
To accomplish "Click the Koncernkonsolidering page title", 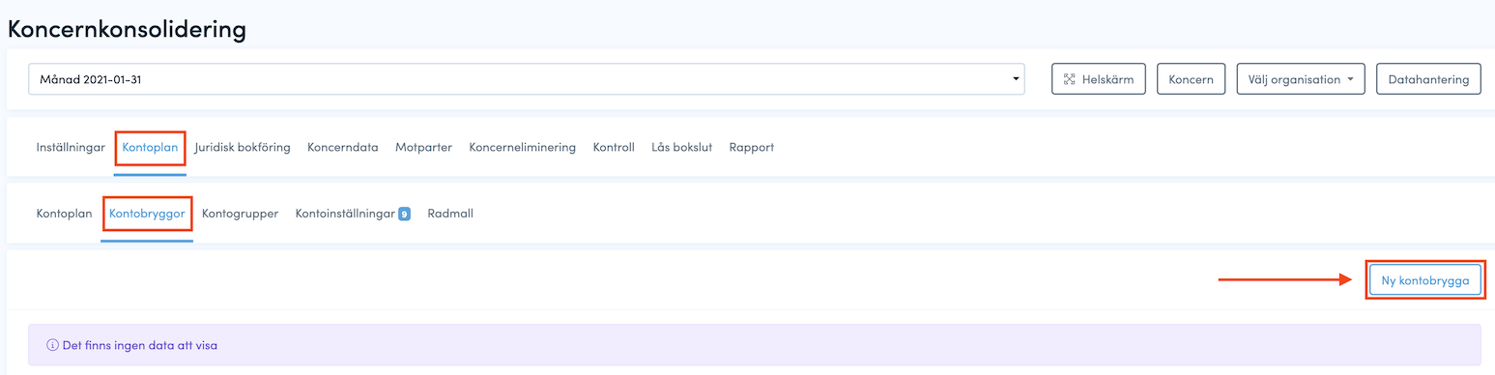I will [127, 29].
